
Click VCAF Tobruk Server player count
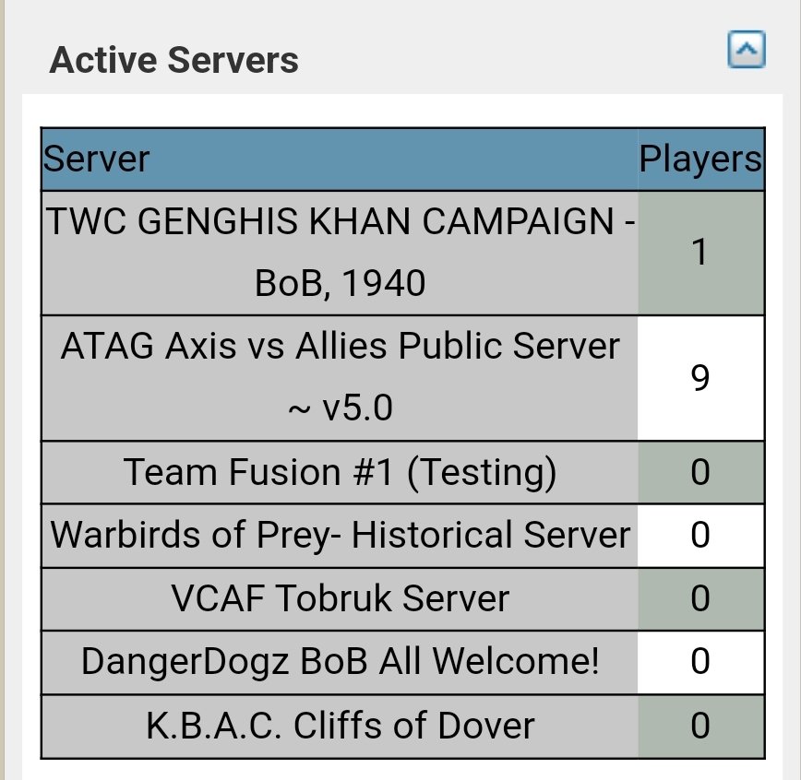[x=700, y=598]
